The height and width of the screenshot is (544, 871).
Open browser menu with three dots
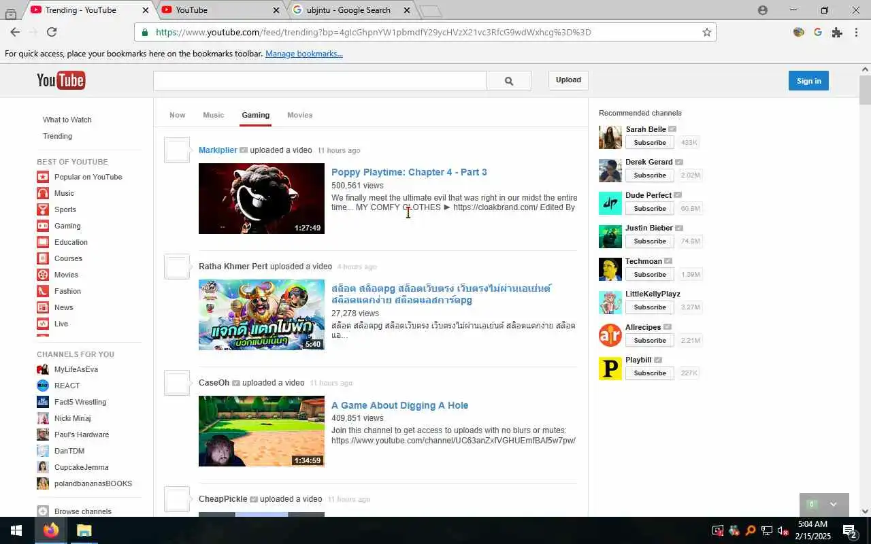[856, 32]
